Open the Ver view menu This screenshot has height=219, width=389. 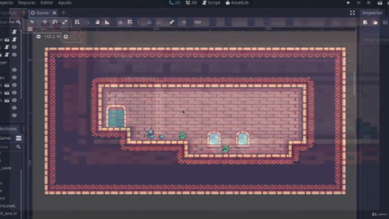point(198,22)
